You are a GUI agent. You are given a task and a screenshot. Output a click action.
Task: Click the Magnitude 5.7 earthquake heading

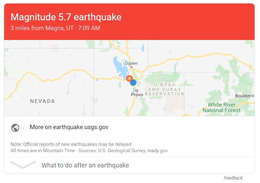(66, 17)
